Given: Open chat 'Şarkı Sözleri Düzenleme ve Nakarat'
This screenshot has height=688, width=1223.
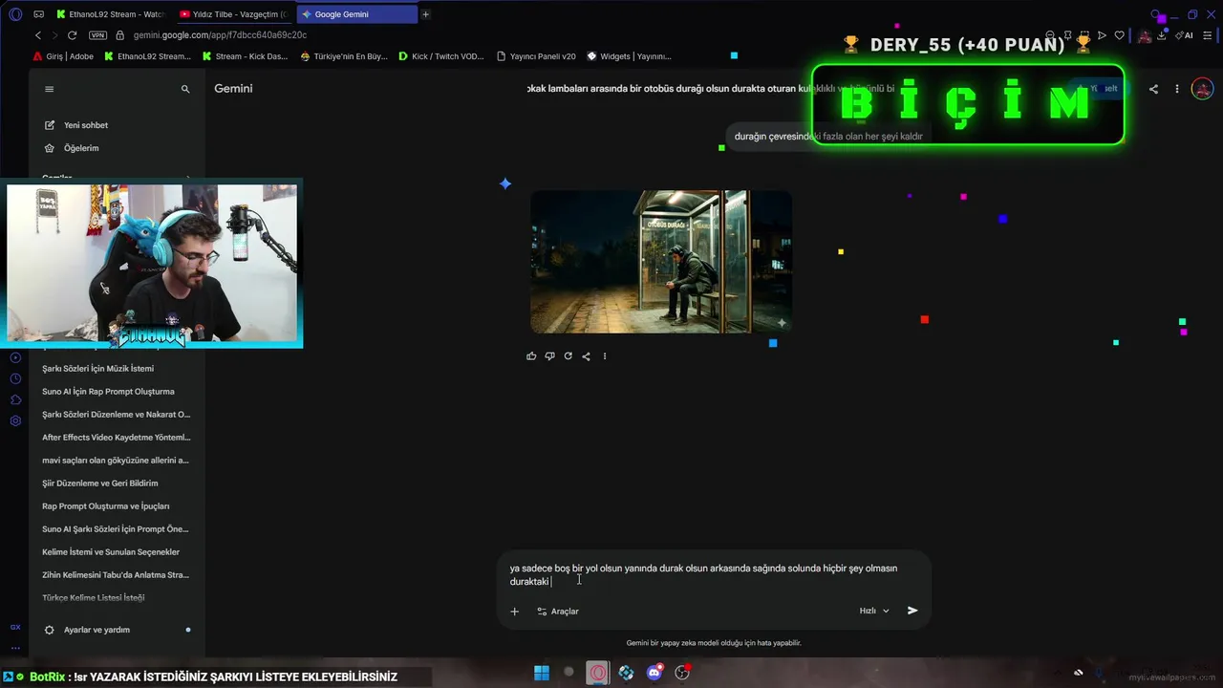Looking at the screenshot, I should pyautogui.click(x=116, y=415).
